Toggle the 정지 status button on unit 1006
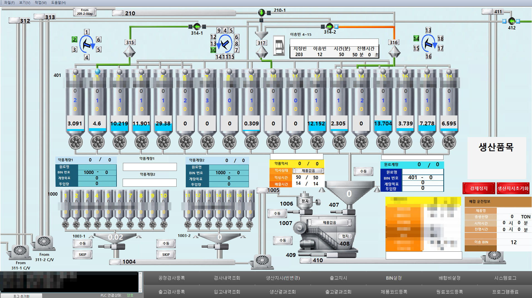532x298 pixels. coord(305,201)
